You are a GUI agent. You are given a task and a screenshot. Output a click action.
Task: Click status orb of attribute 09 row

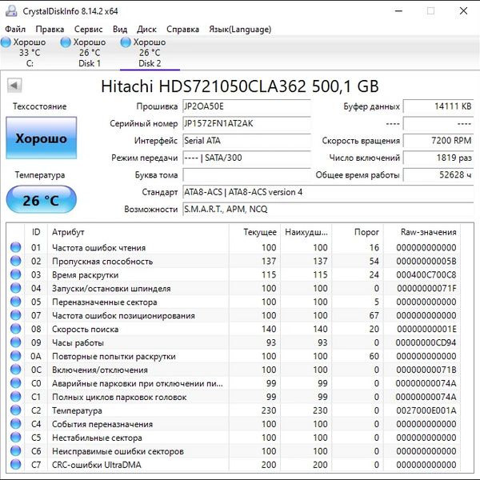16,342
